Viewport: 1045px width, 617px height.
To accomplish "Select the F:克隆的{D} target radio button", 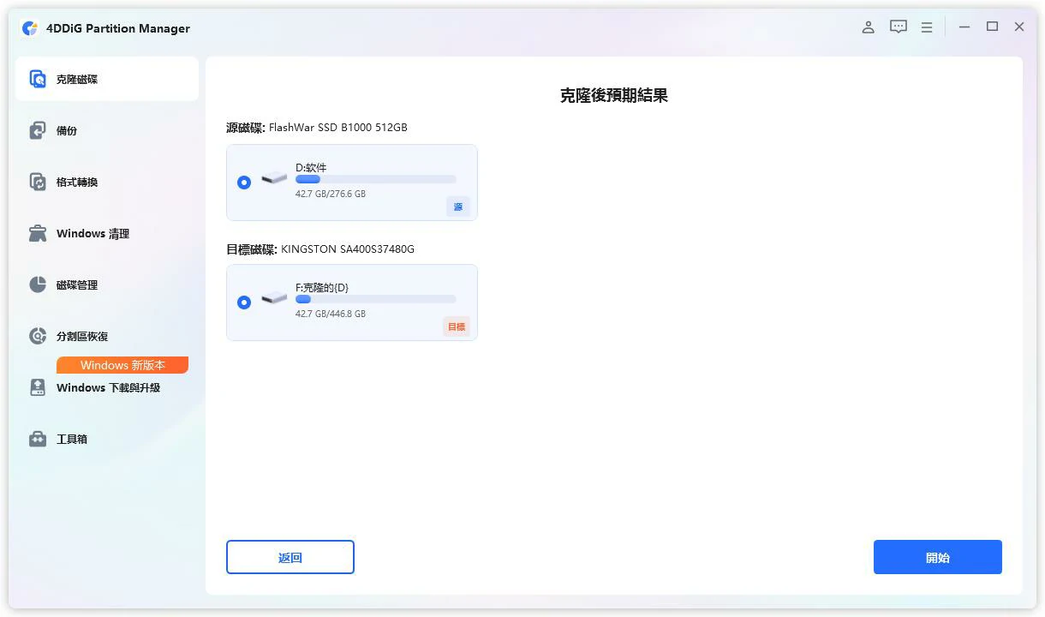I will click(244, 303).
